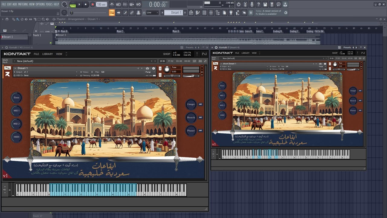387x218 pixels.
Task: Open the Channel rack view button
Action: (204, 12)
